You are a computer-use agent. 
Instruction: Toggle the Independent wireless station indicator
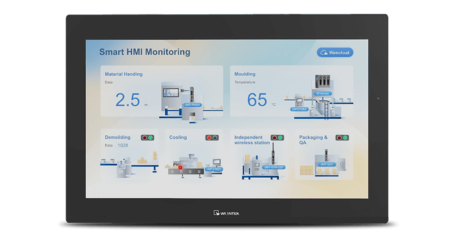click(x=277, y=137)
